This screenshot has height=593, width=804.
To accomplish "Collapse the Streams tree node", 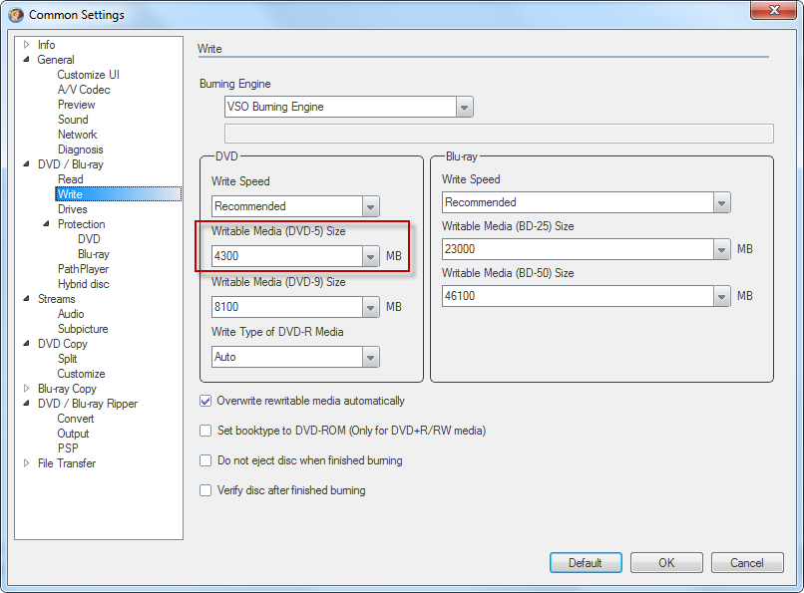I will point(27,299).
